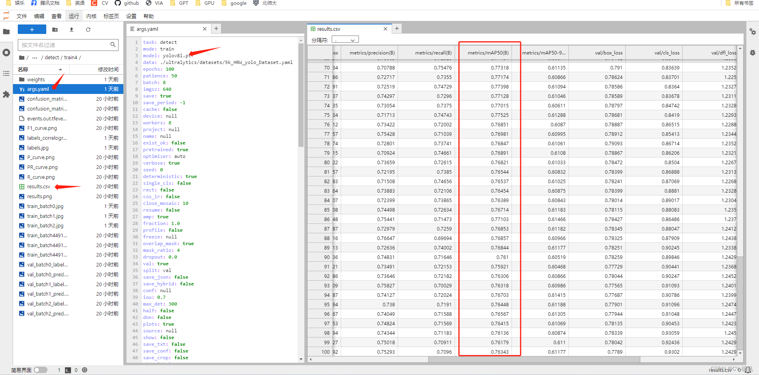Viewport: 759px width, 375px height.
Task: Sort files by the 修改时间 column header
Action: (96, 69)
